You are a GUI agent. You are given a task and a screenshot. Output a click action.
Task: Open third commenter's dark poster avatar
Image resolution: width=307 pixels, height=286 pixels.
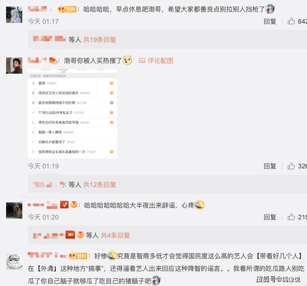14,210
